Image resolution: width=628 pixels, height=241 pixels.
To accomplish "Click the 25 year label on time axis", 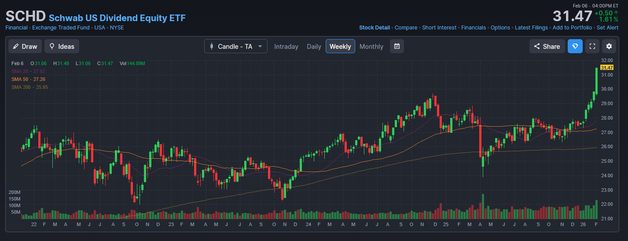I will 445,224.
